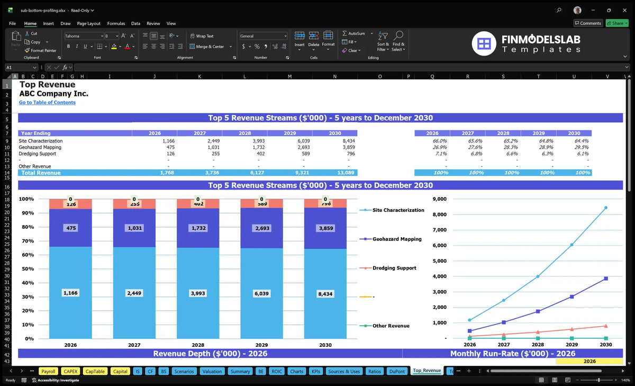Toggle Italic formatting

click(x=77, y=47)
